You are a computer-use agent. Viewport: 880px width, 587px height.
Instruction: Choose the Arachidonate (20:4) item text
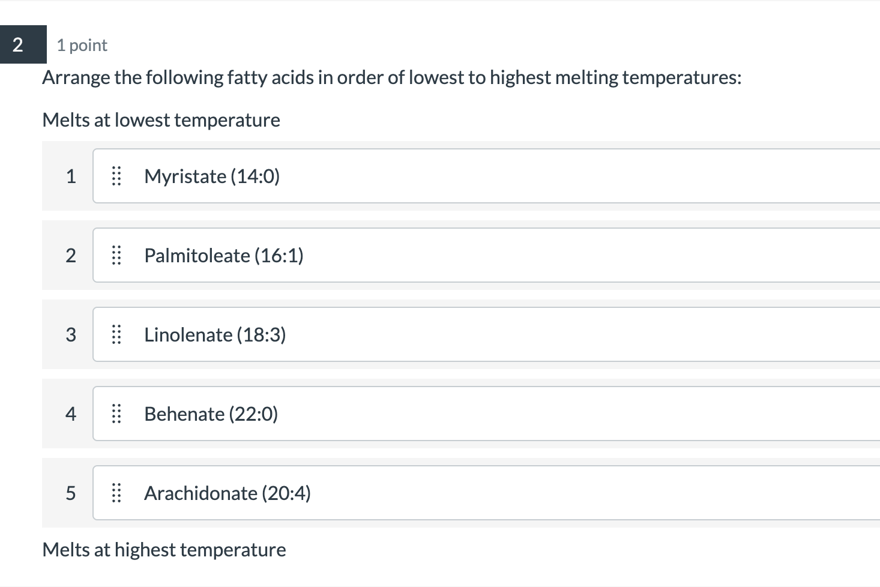[x=228, y=493]
